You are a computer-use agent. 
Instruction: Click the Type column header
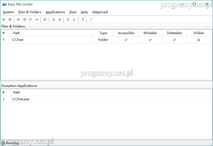(x=103, y=33)
